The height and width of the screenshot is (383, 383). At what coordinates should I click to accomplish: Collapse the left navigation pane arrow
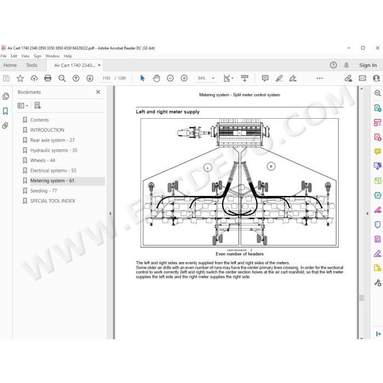110,213
